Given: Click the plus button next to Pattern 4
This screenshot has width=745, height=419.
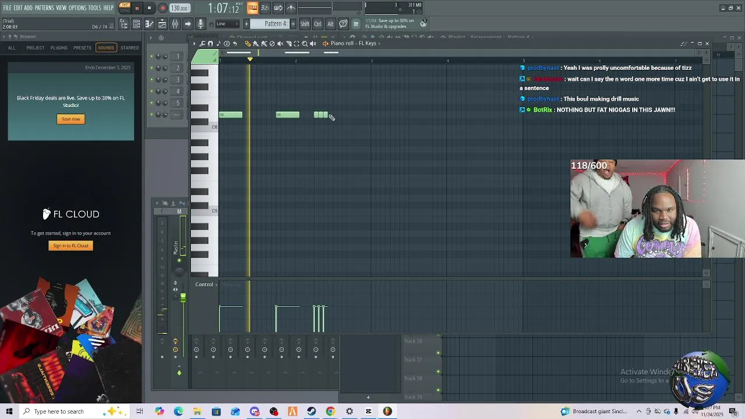Looking at the screenshot, I should click(293, 24).
